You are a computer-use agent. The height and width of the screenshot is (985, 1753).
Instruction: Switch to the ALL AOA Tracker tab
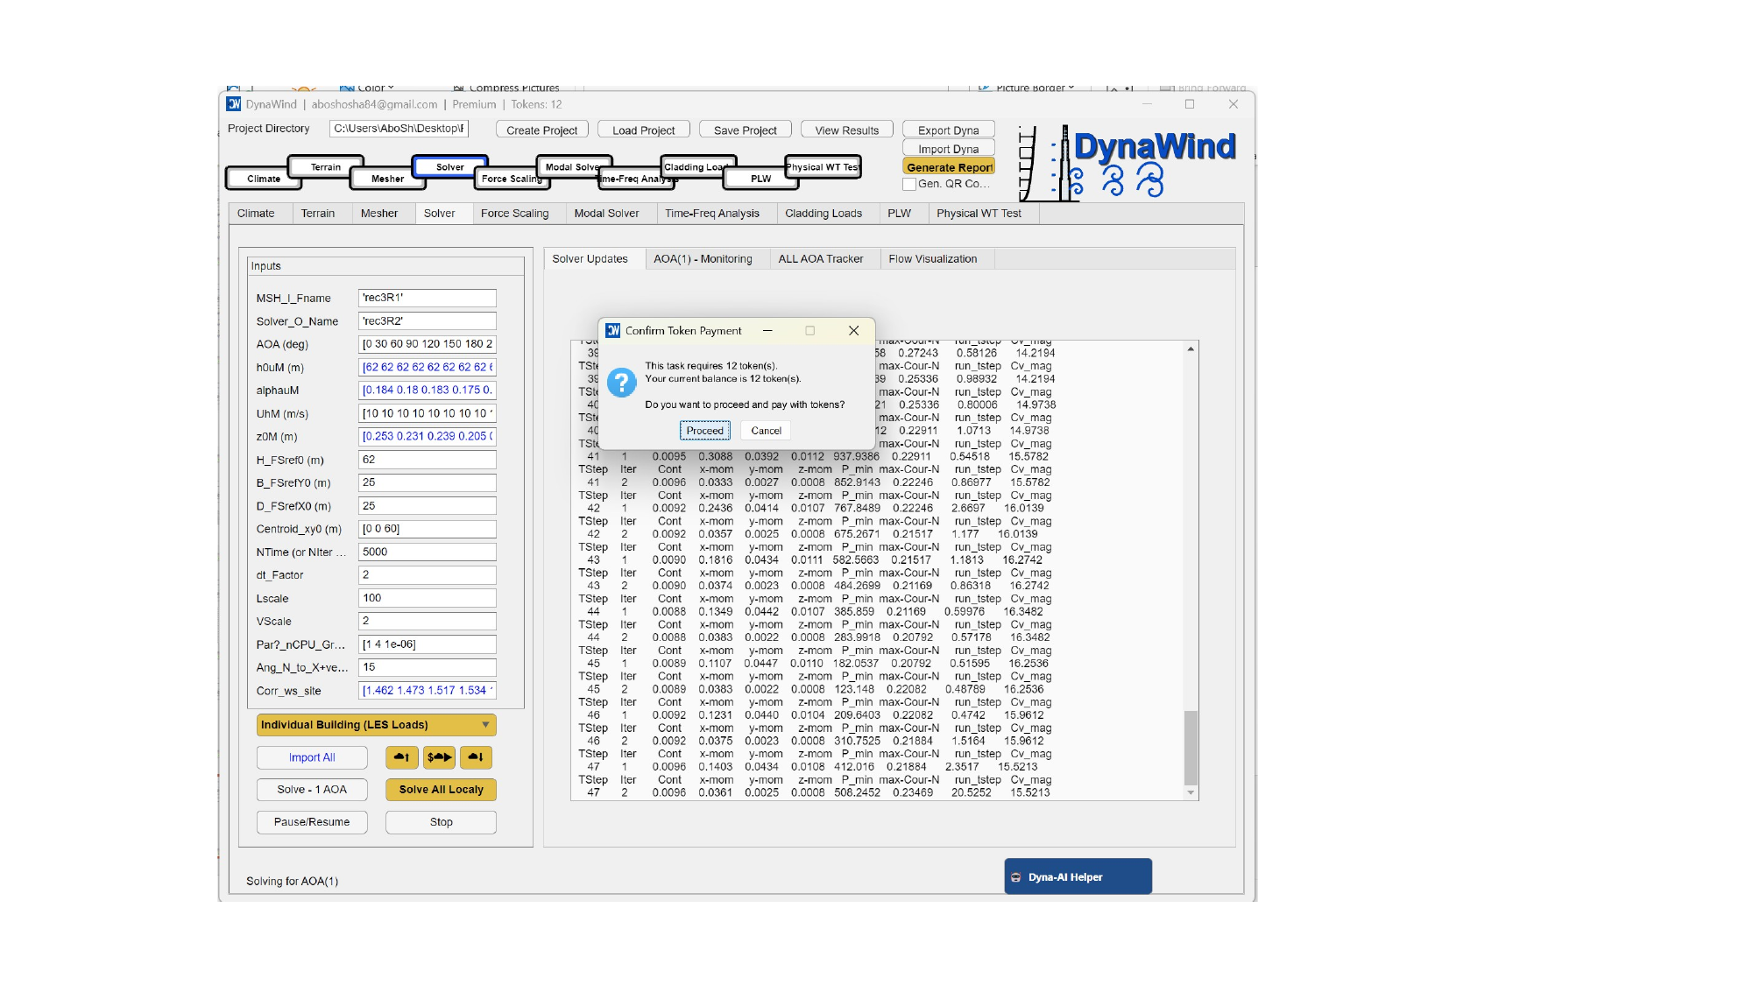click(x=820, y=259)
